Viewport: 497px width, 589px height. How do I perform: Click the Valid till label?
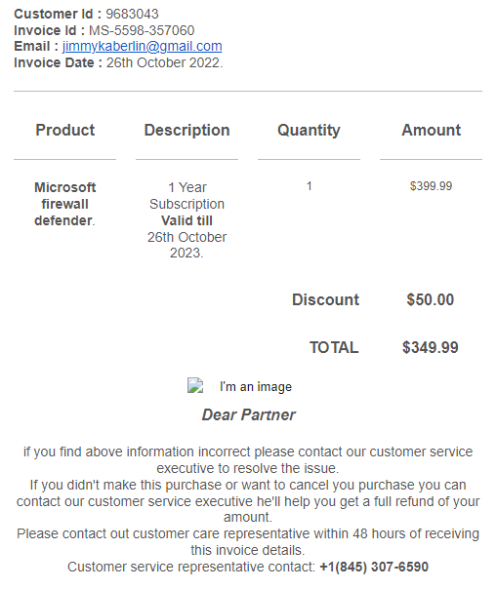pos(187,220)
